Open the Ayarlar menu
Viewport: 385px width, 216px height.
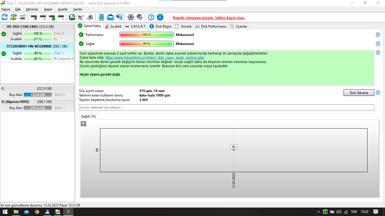tap(63, 9)
